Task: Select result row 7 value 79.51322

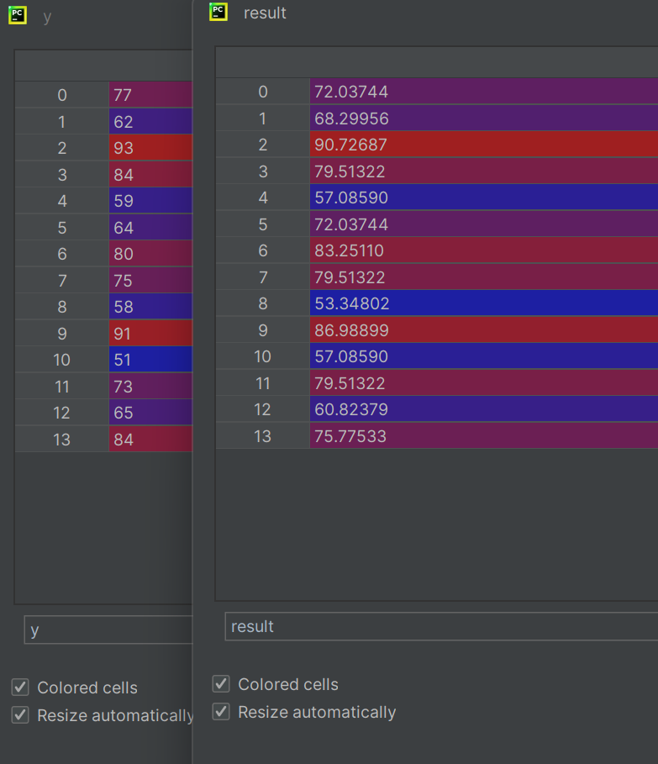Action: tap(484, 277)
